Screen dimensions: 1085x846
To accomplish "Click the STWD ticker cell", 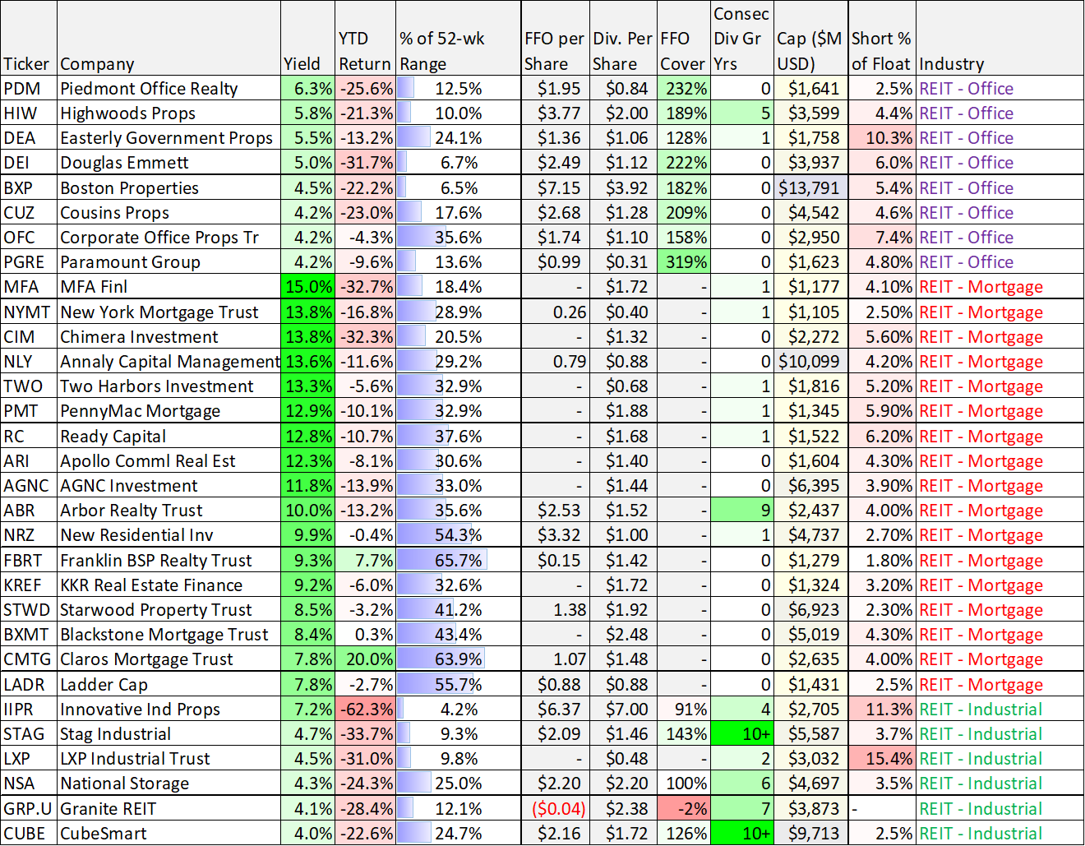I will [x=29, y=610].
